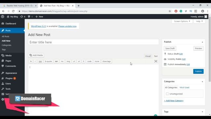Screen dimensions: 211x119
Task: Open Plugins from sidebar
Action: coord(9,78)
